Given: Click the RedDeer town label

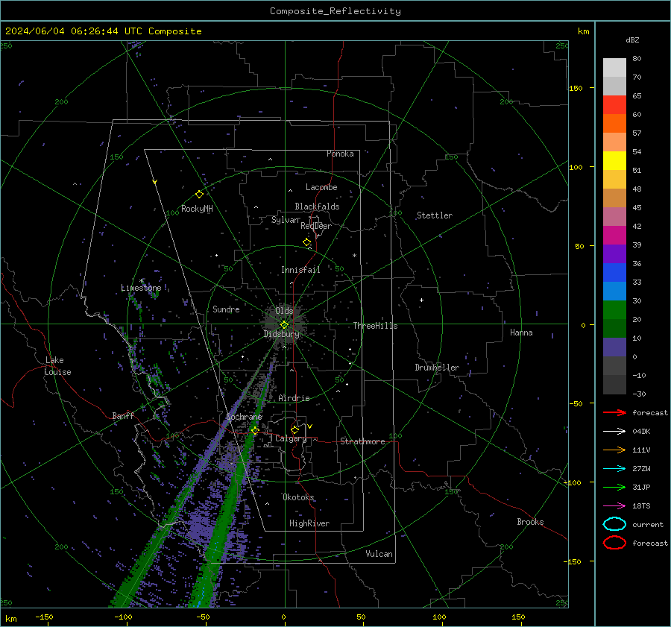Looking at the screenshot, I should click(316, 226).
